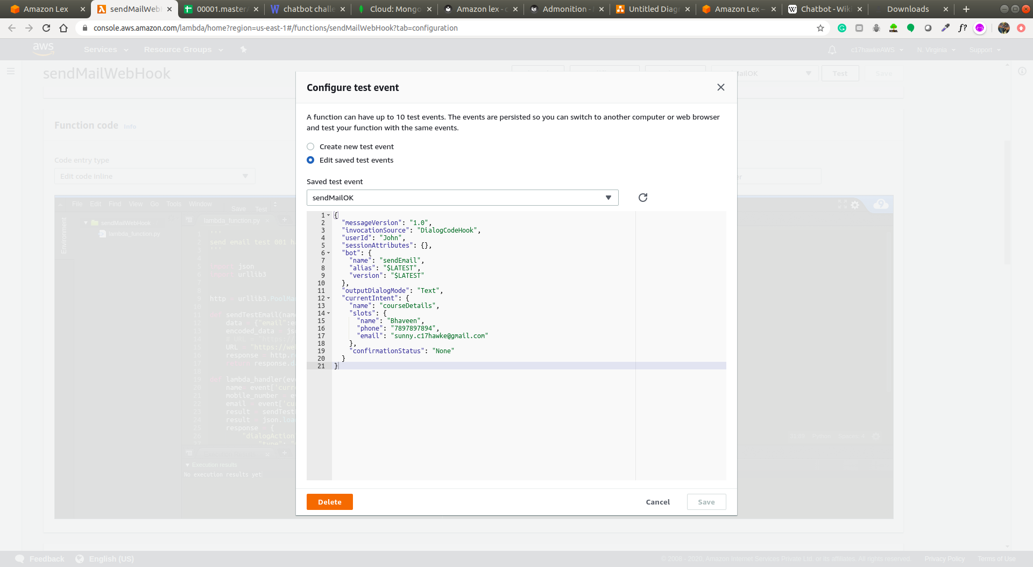1033x567 pixels.
Task: Open the AWS Support menu
Action: click(985, 50)
